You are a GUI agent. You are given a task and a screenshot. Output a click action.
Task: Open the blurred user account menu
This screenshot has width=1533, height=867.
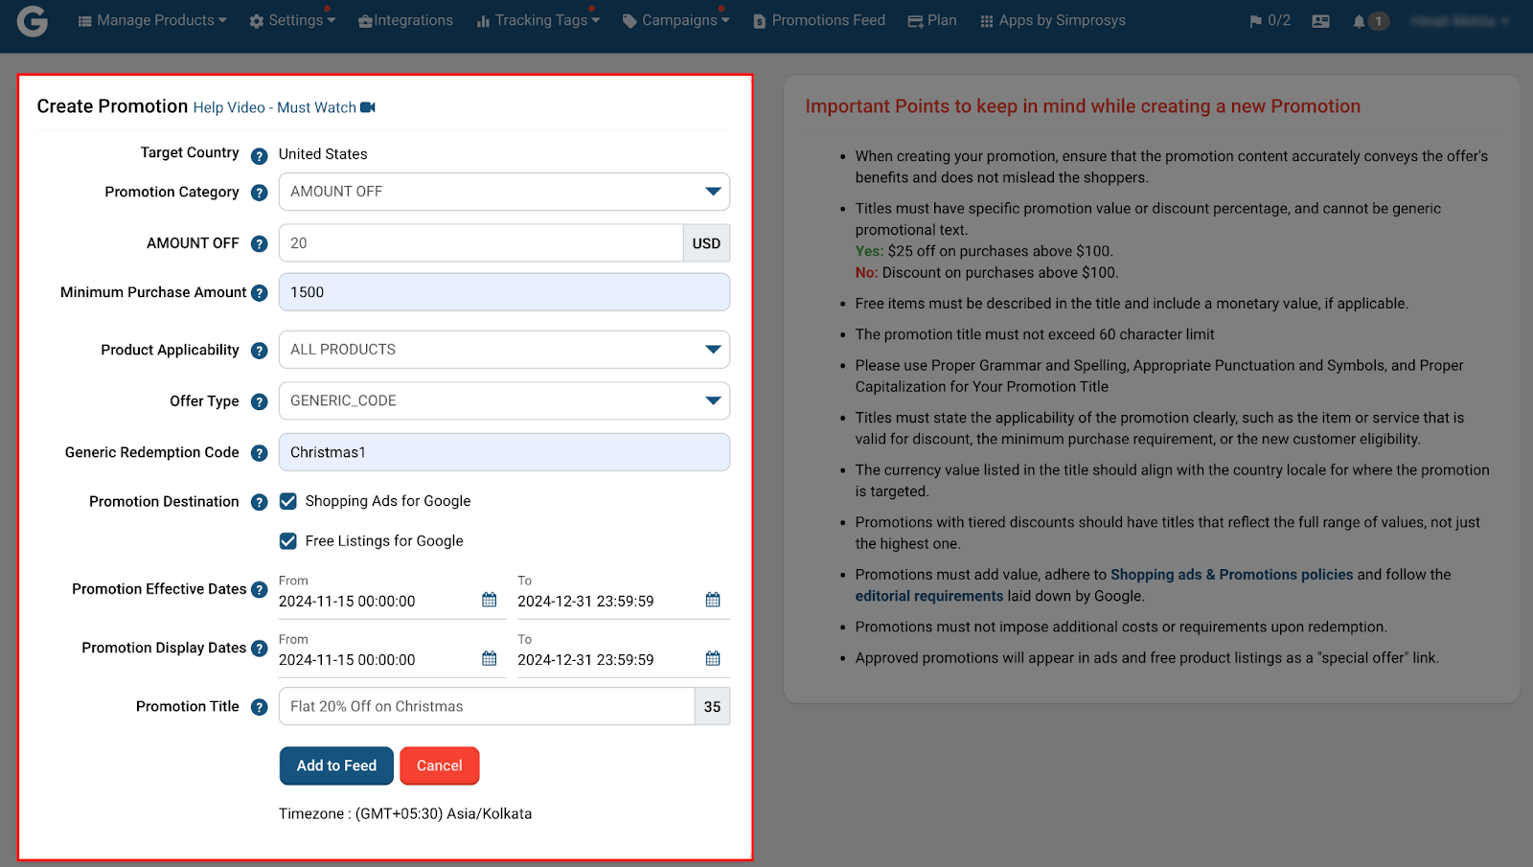[1459, 20]
